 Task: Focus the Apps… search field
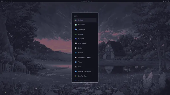pyautogui.click(x=85, y=16)
